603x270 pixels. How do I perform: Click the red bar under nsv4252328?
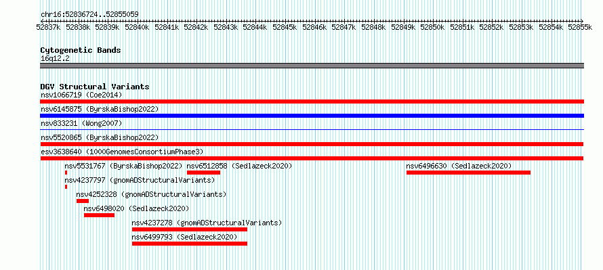(x=83, y=201)
